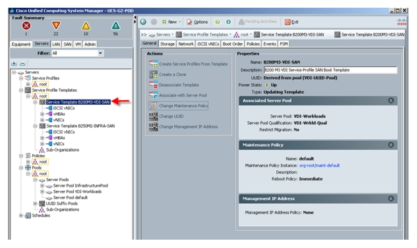This screenshot has height=248, width=417.
Task: Click the major faults orange icon
Action: (x=56, y=26)
